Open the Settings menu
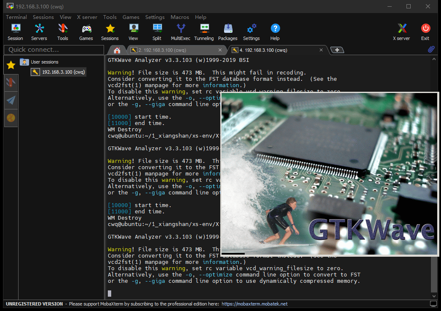441x311 pixels. pos(155,17)
